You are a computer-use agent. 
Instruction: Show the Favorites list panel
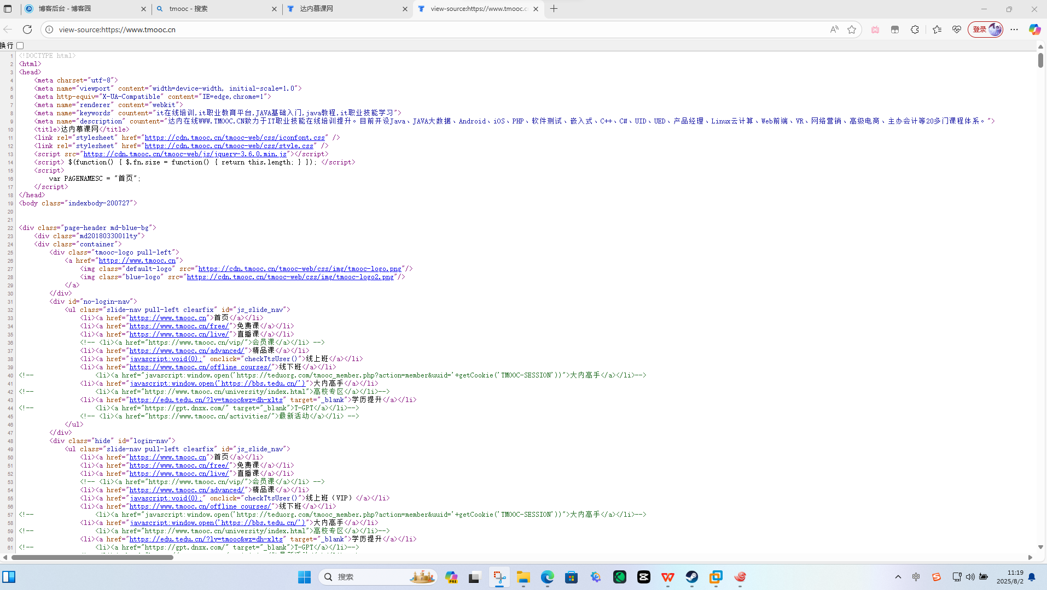click(x=937, y=29)
